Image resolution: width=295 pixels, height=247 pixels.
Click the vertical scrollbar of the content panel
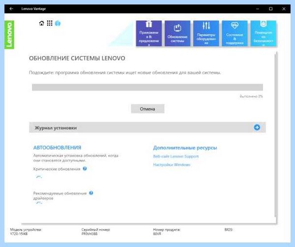pyautogui.click(x=275, y=135)
